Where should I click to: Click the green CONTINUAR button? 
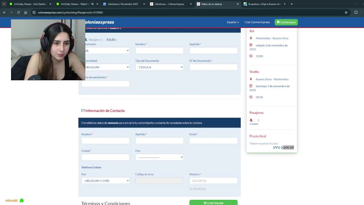(x=213, y=203)
